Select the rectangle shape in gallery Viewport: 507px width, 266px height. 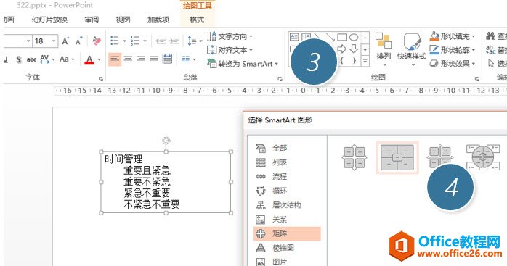[x=342, y=37]
